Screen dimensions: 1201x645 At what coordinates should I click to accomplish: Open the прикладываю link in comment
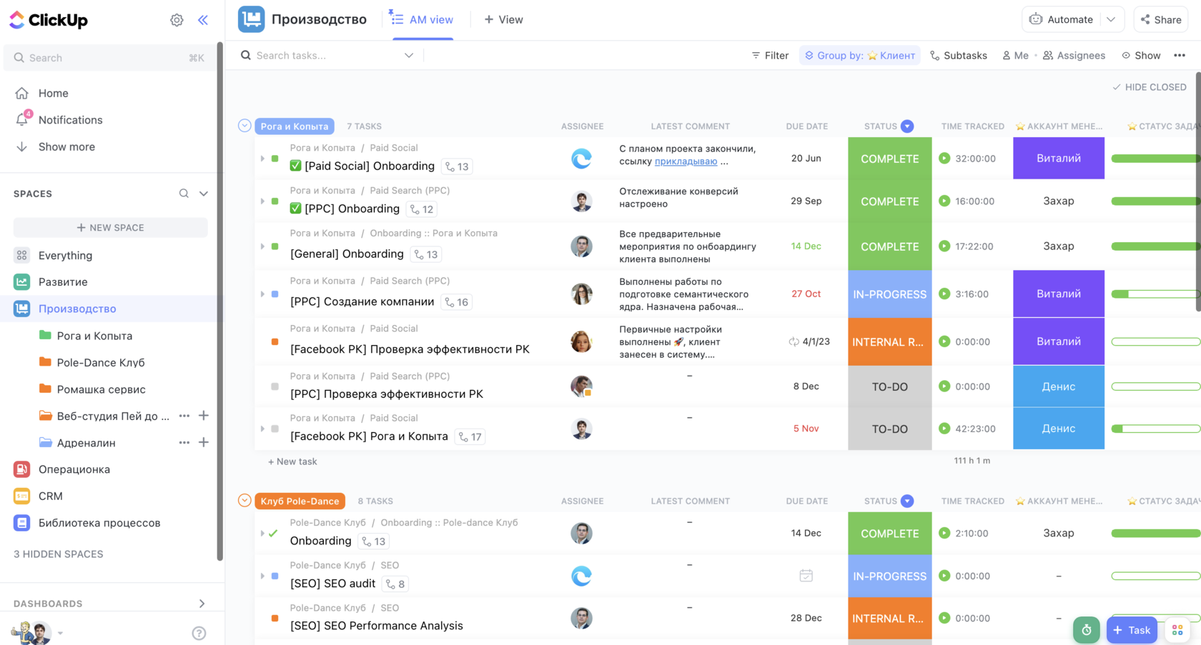point(686,161)
